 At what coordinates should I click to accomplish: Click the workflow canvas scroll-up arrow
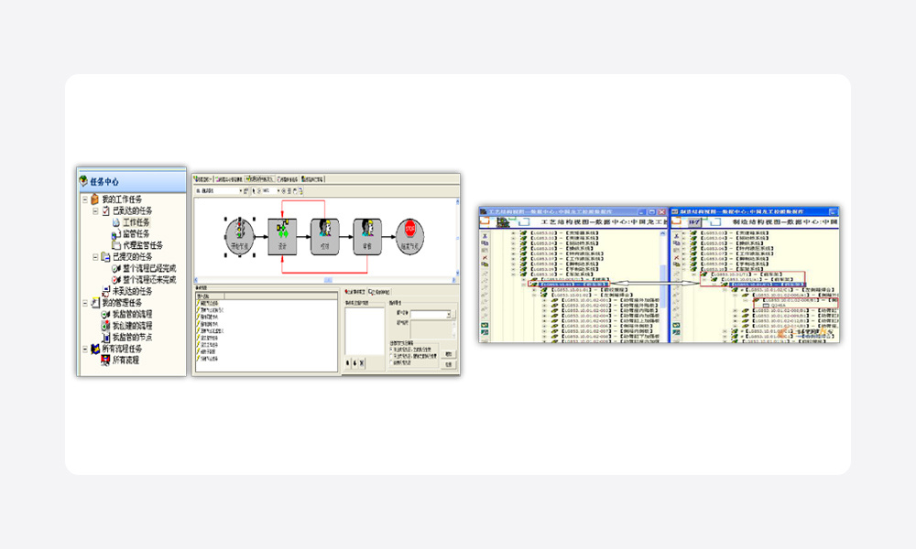point(457,202)
